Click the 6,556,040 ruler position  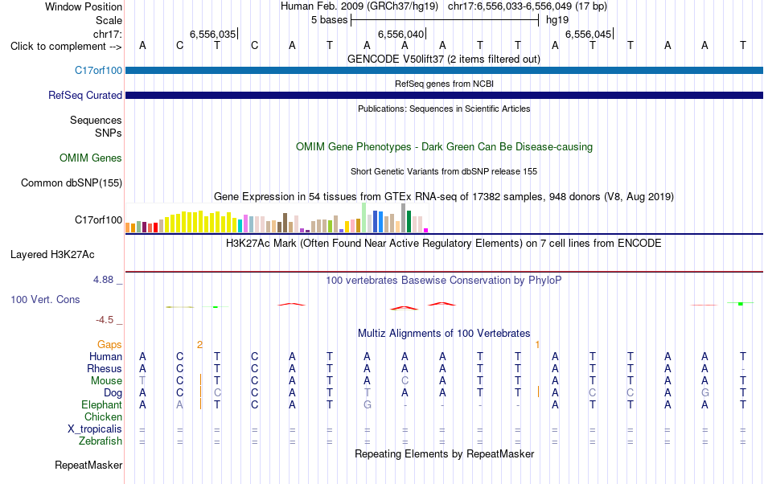click(401, 34)
